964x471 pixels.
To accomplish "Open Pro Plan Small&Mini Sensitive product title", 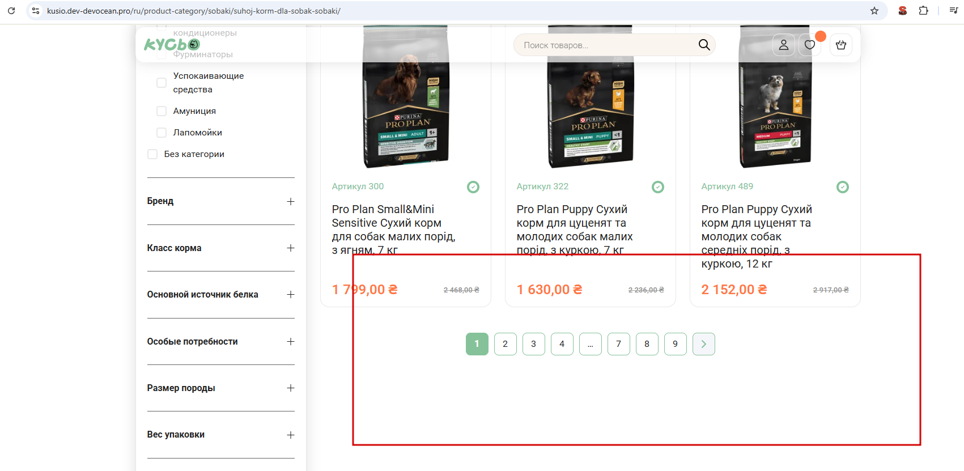I will click(x=394, y=230).
